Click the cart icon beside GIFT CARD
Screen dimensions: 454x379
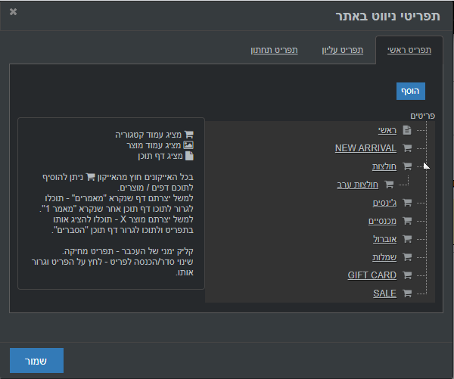point(407,275)
